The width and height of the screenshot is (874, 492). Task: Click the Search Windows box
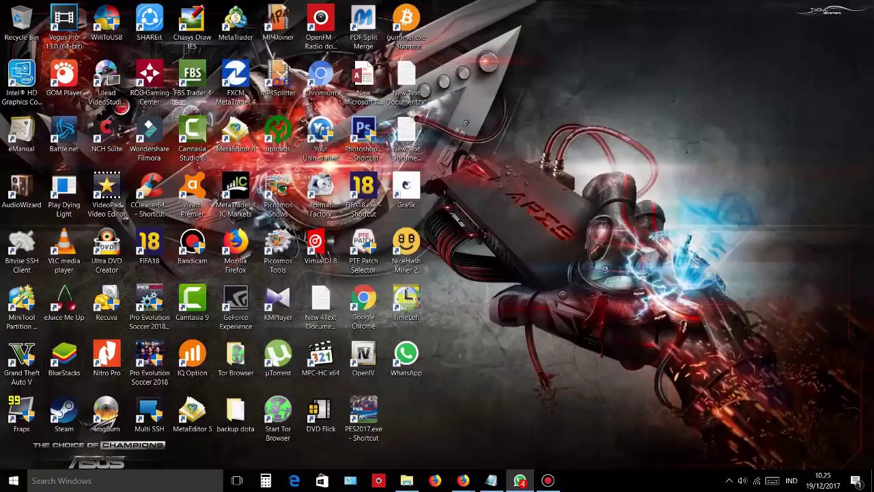(125, 480)
